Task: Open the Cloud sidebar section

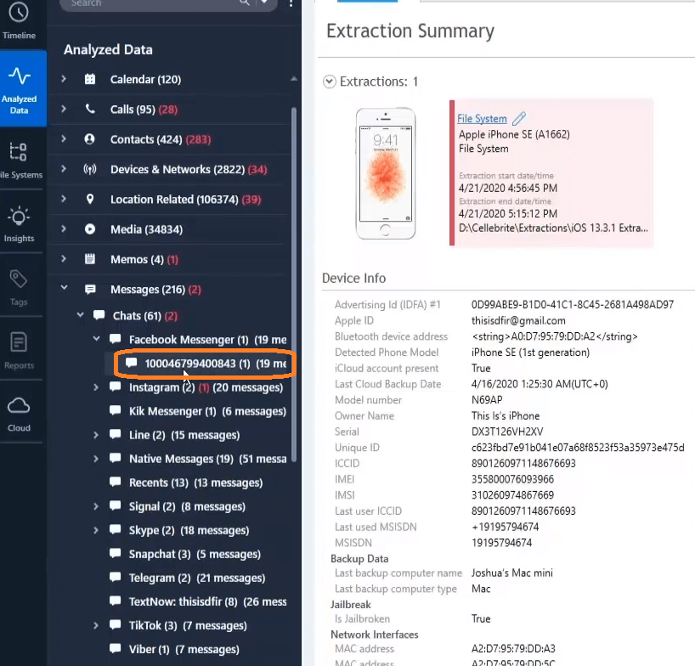Action: coord(19,415)
